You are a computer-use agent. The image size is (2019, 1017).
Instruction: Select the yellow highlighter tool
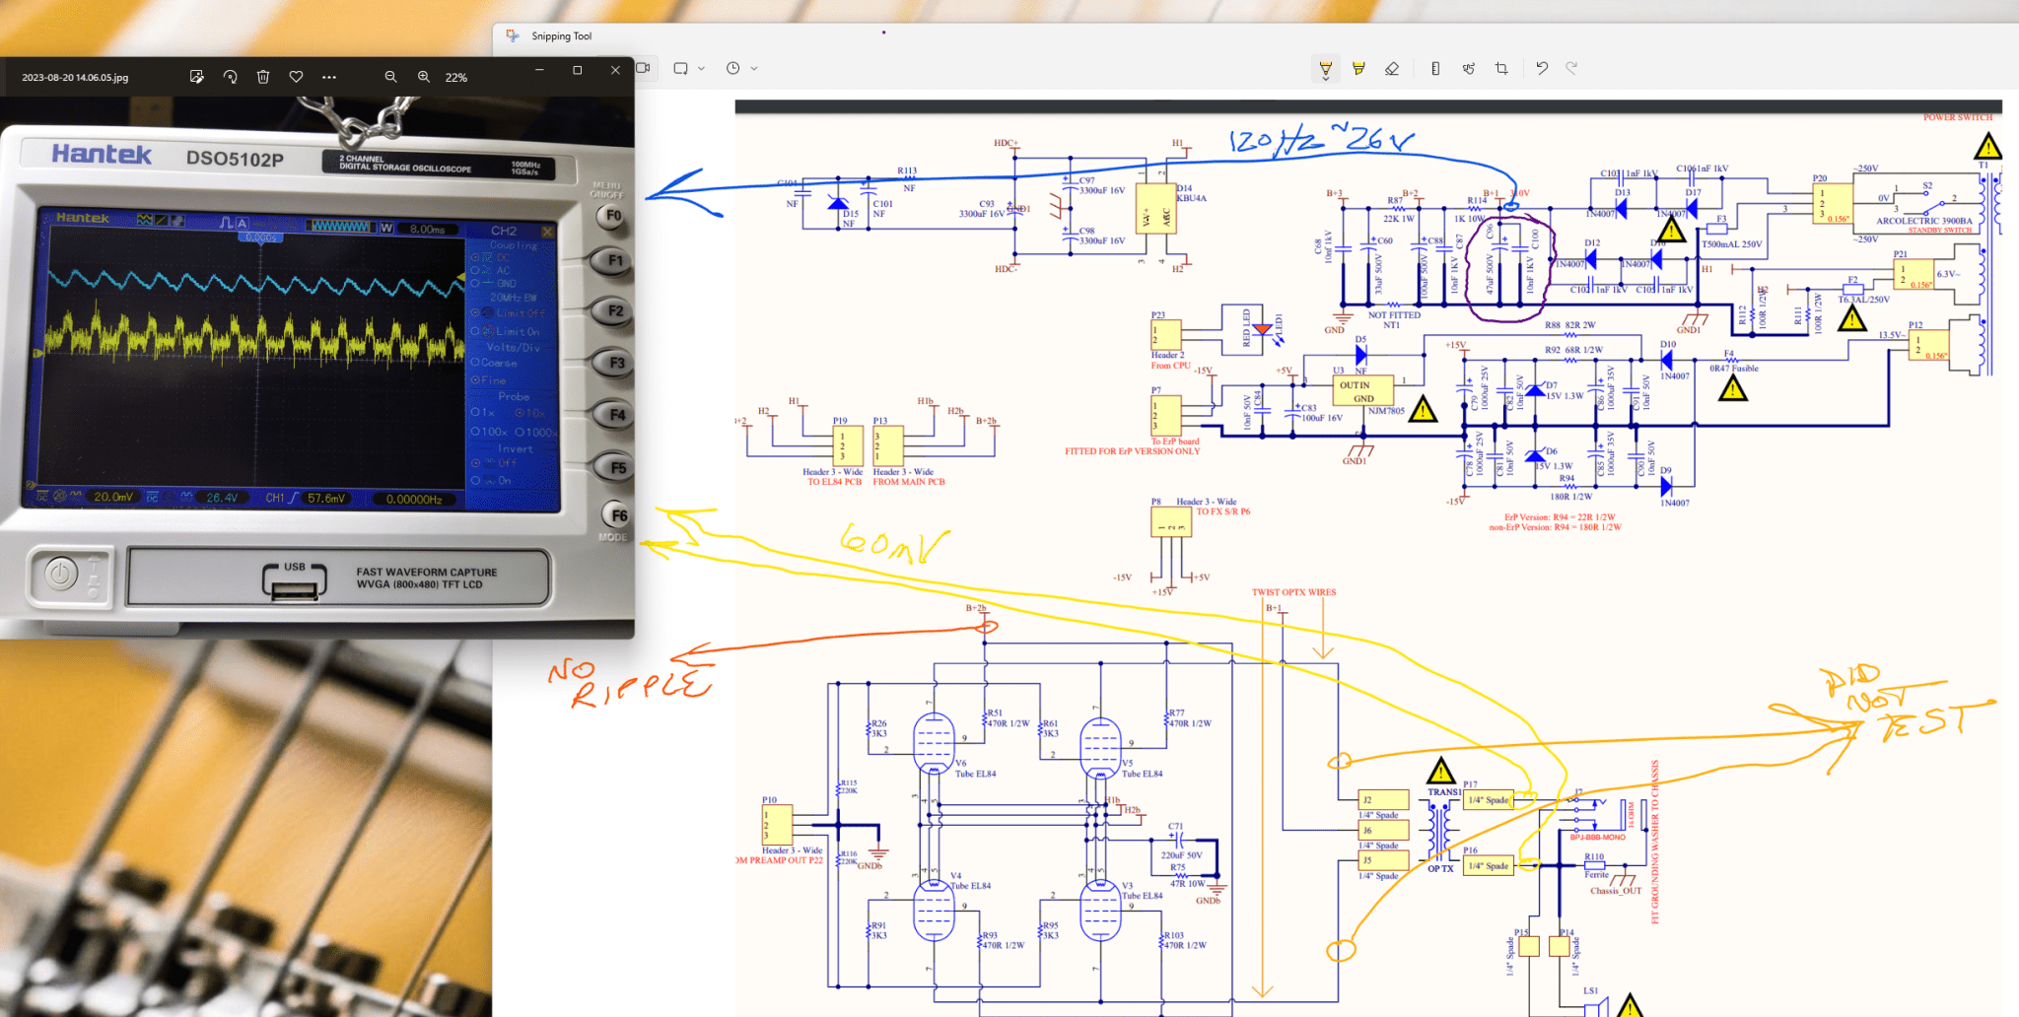tap(1358, 69)
